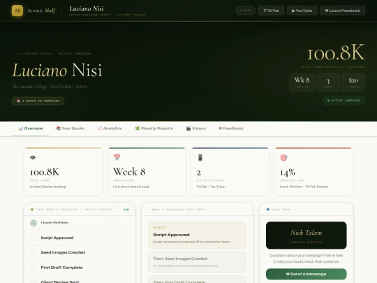Click the Active Campaign status badge
Image resolution: width=377 pixels, height=283 pixels.
pyautogui.click(x=343, y=101)
